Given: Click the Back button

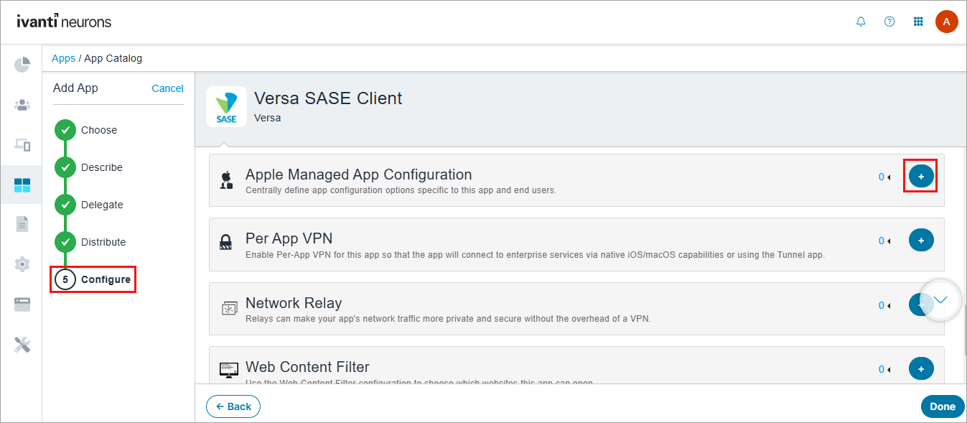Looking at the screenshot, I should pyautogui.click(x=233, y=406).
